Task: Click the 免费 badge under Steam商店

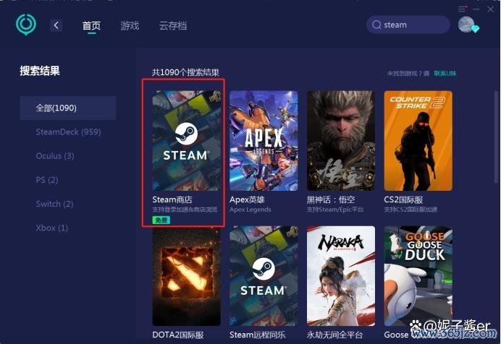Action: (x=161, y=220)
